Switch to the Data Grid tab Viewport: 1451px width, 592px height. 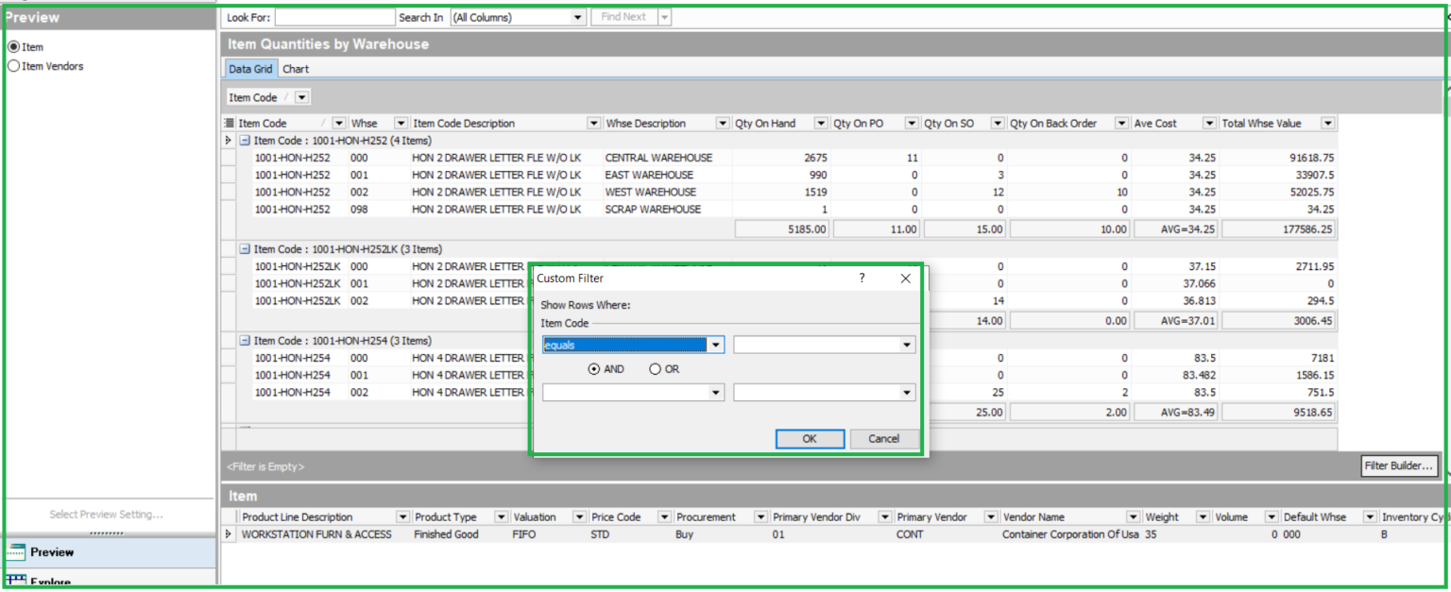pyautogui.click(x=249, y=68)
